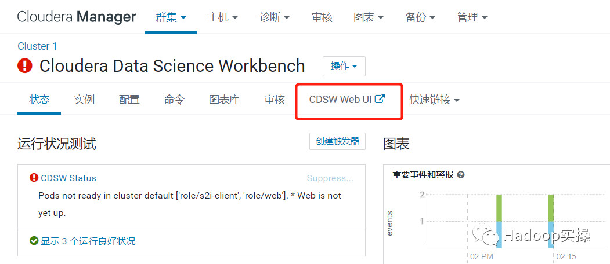Viewport: 610px width, 264px height.
Task: Open the 审核 item in top navigation
Action: pos(322,17)
